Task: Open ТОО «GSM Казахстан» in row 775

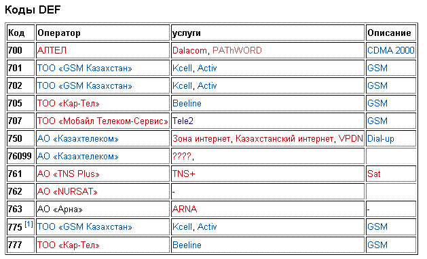Action: pos(84,226)
